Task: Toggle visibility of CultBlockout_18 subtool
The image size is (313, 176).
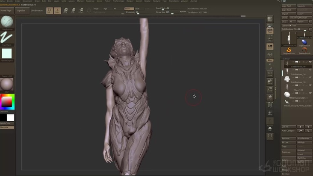Action: point(310,78)
